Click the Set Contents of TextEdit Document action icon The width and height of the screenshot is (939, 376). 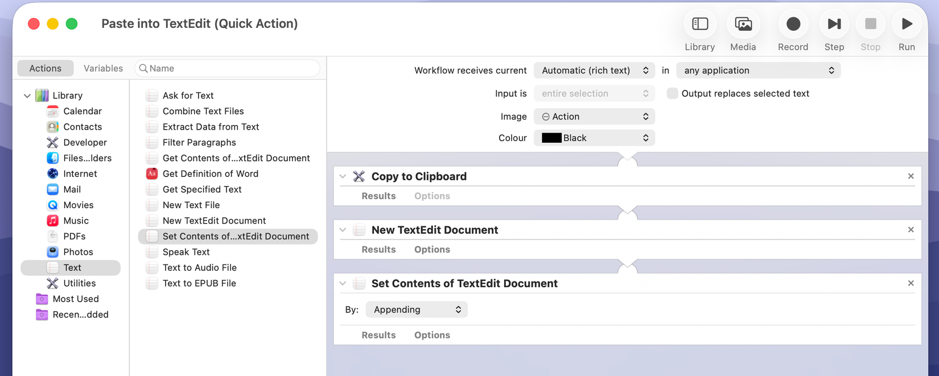pyautogui.click(x=359, y=283)
